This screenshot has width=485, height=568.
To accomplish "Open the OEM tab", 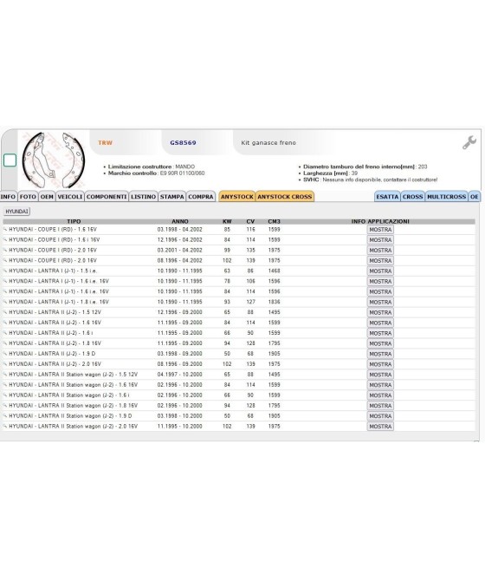I will coord(47,197).
